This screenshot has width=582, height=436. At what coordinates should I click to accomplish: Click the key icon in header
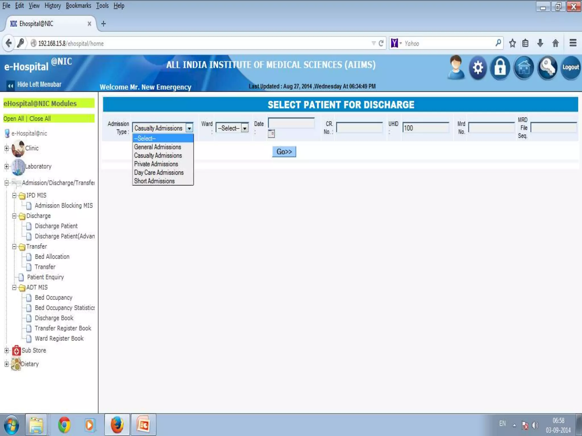[547, 68]
